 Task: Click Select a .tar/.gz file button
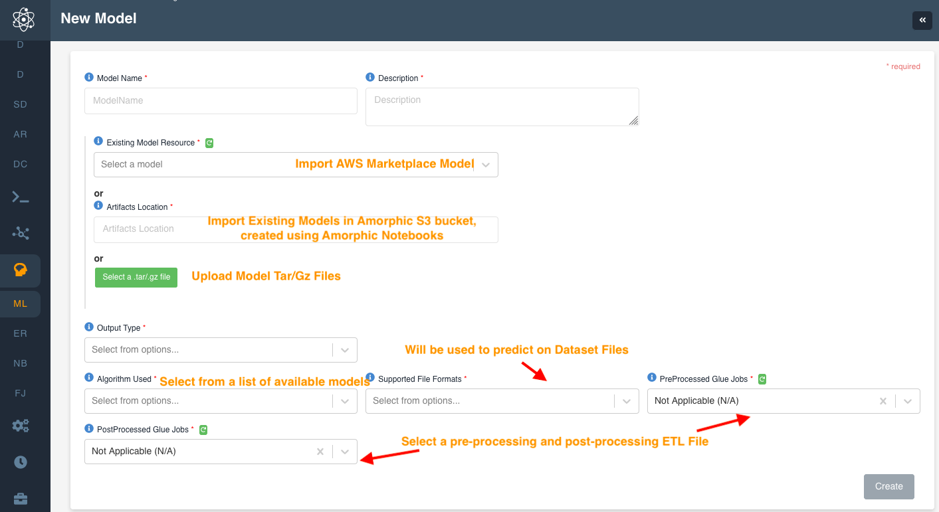[136, 277]
